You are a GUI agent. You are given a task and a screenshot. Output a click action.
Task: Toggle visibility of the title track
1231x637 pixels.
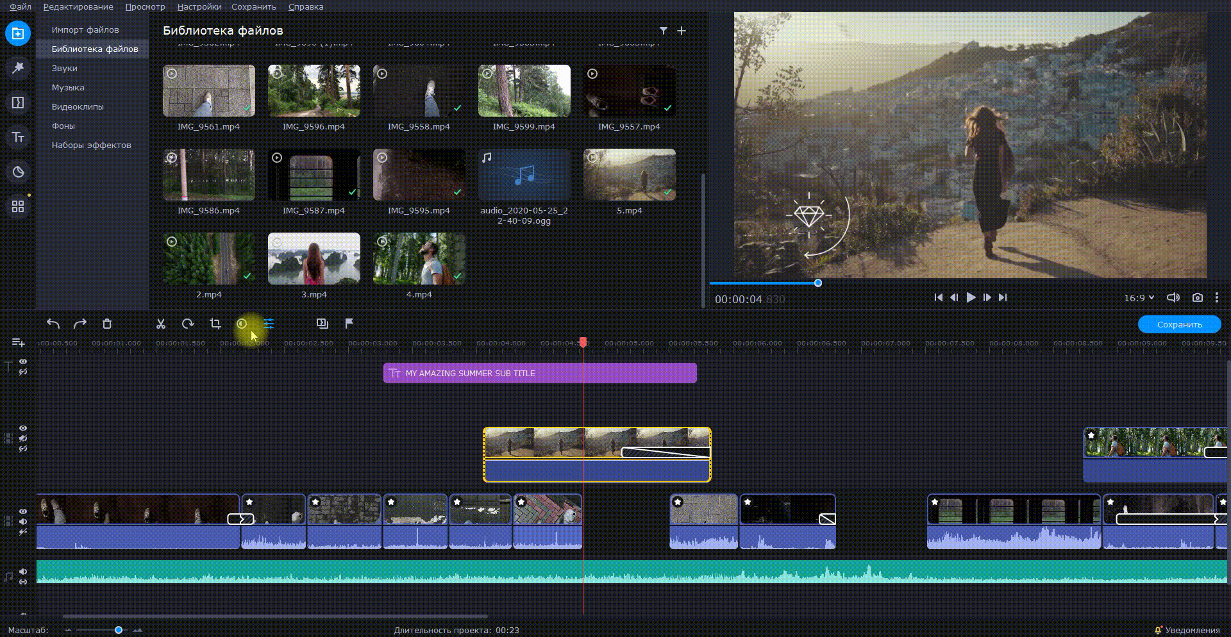tap(23, 362)
